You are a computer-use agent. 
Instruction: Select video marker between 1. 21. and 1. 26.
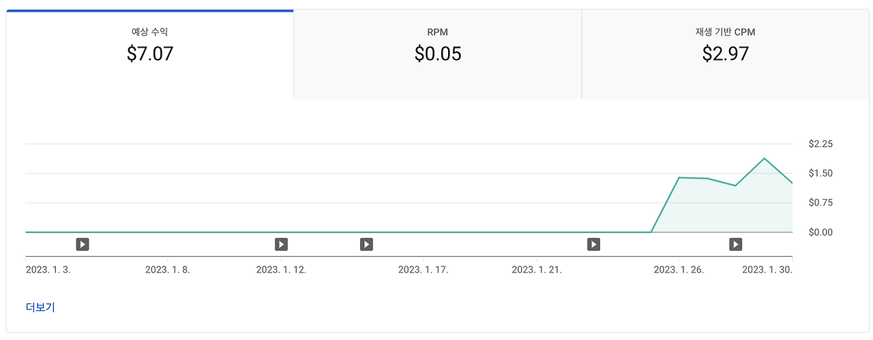pyautogui.click(x=593, y=244)
